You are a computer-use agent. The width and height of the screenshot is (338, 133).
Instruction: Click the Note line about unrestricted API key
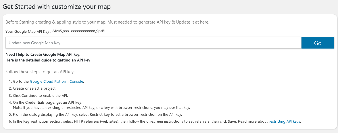(101, 107)
